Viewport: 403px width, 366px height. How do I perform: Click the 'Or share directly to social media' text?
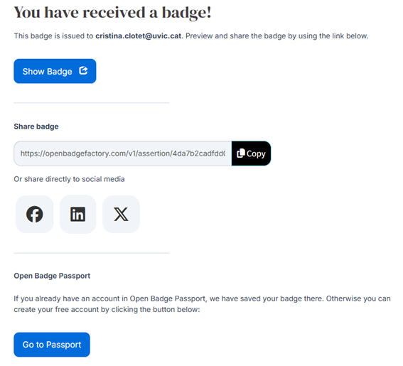(x=69, y=179)
